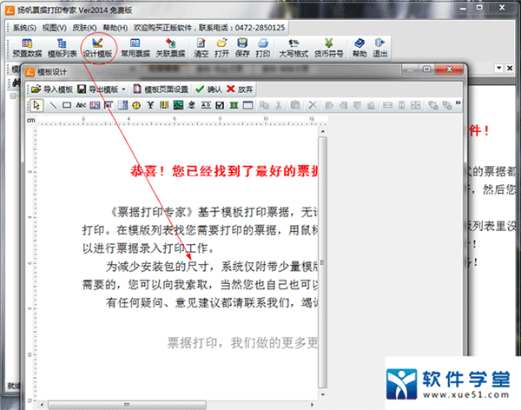Click the make same width icon
The height and width of the screenshot is (410, 521).
387,105
